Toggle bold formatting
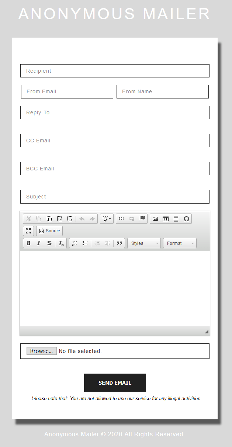The height and width of the screenshot is (447, 232). [29, 243]
